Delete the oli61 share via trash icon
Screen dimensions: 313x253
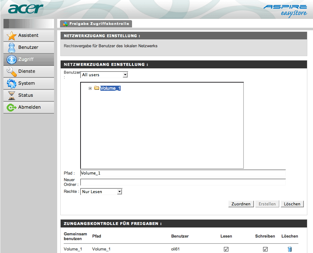290,249
